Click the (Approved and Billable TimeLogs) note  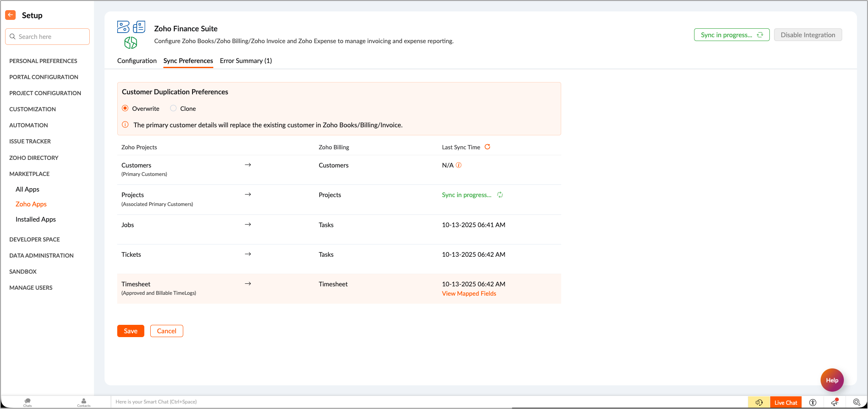pos(159,293)
